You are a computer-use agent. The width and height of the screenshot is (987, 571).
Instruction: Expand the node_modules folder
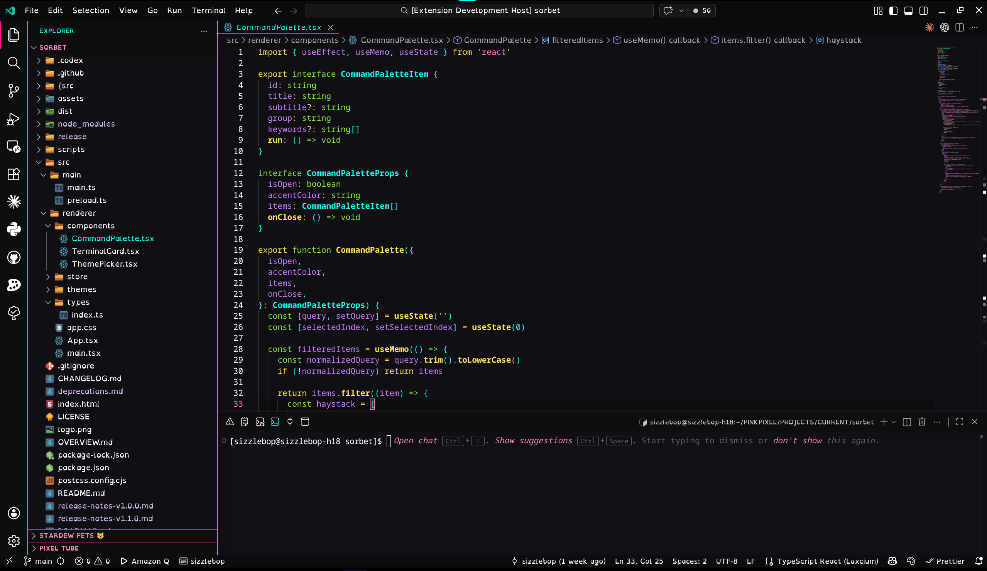[x=86, y=124]
